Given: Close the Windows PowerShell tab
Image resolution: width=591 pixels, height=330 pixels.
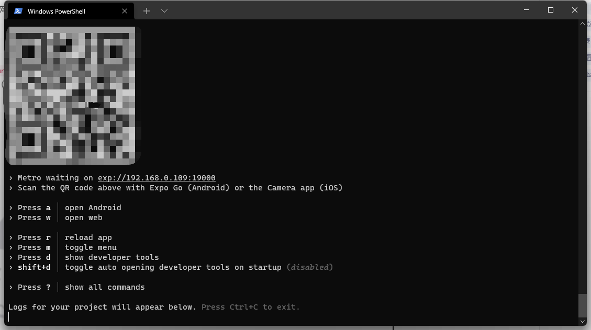Looking at the screenshot, I should tap(125, 12).
